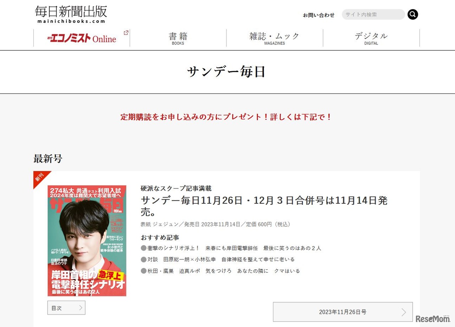This screenshot has height=327, width=455.
Task: Open the 書籍 BOOKS menu
Action: [178, 38]
